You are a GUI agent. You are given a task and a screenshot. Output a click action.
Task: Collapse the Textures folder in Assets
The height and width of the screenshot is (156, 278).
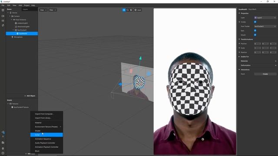8,104
